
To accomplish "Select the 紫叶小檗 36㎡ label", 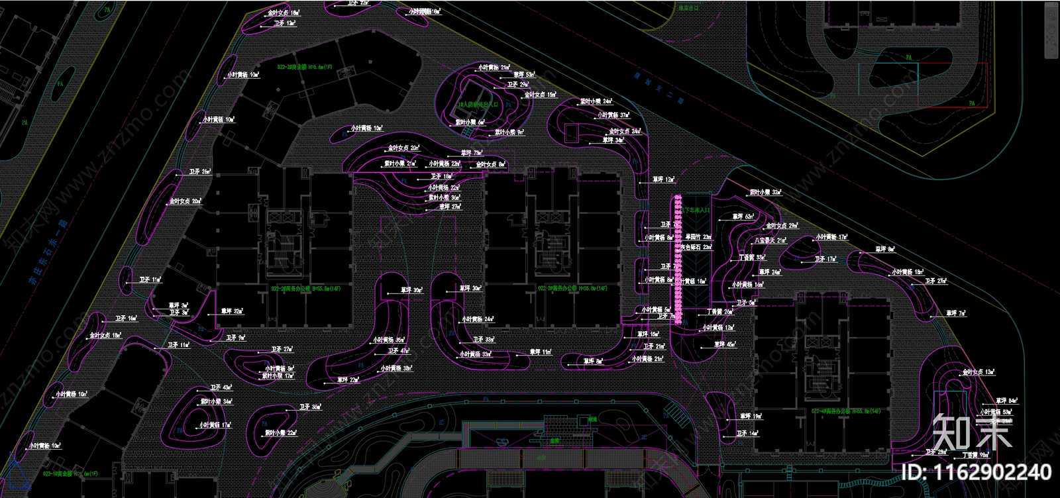I will (x=445, y=197).
